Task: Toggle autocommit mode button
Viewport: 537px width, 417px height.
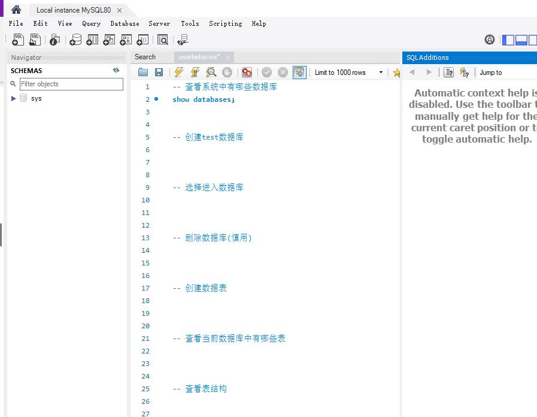Action: pyautogui.click(x=299, y=72)
